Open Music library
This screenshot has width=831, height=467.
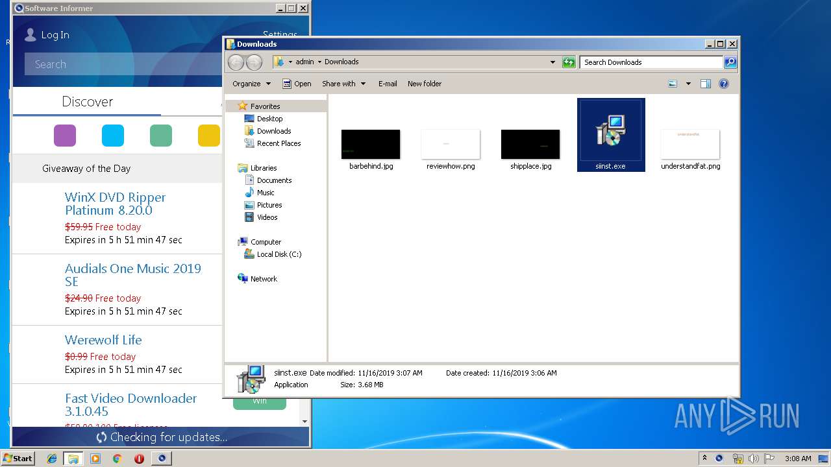coord(266,193)
